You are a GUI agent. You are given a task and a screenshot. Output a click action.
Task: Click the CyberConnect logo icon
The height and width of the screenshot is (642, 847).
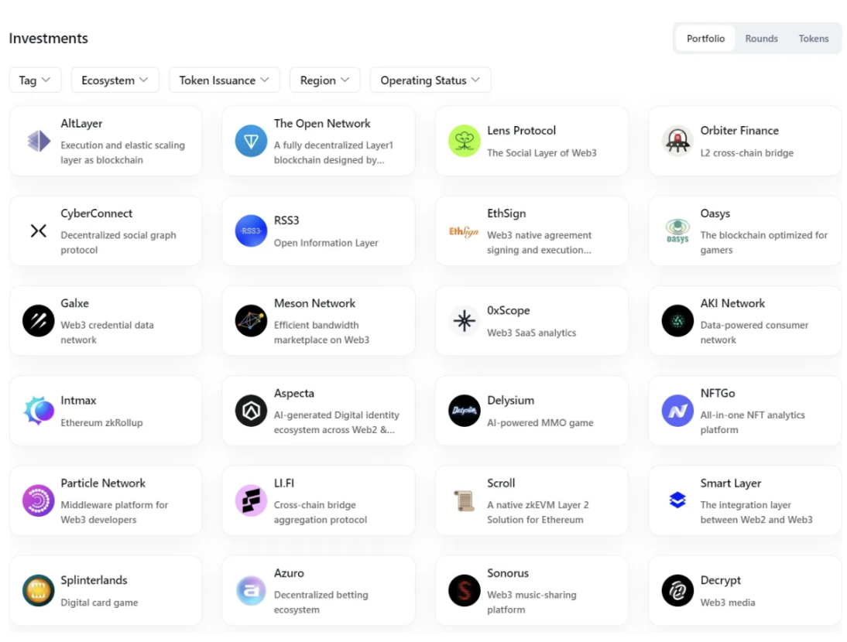pyautogui.click(x=39, y=231)
